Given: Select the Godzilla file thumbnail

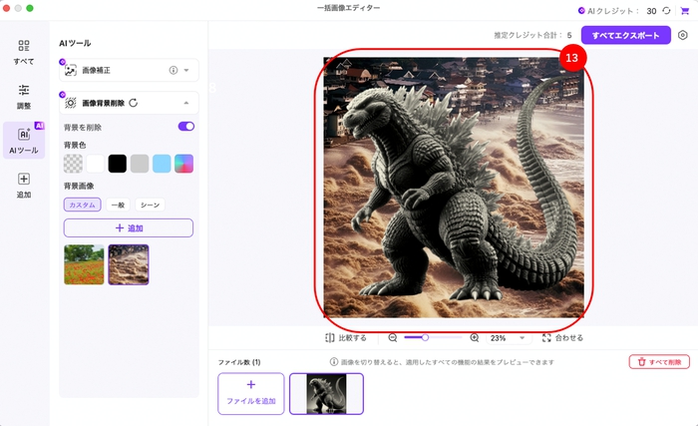Looking at the screenshot, I should tap(326, 394).
